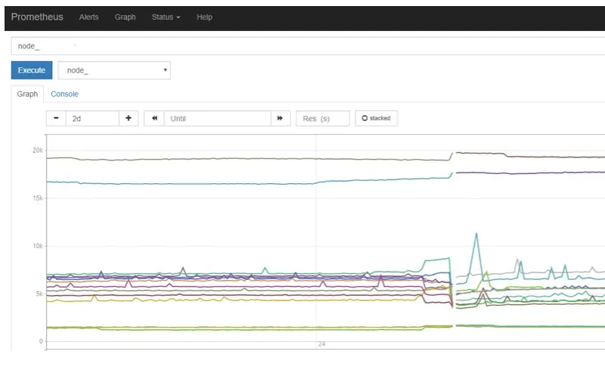This screenshot has width=605, height=367.
Task: Click the tall teal spike peak on graph
Action: tap(476, 234)
